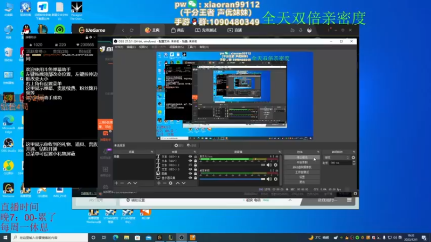
Task: Click the studio mode button (工作室模式)
Action: [302, 172]
